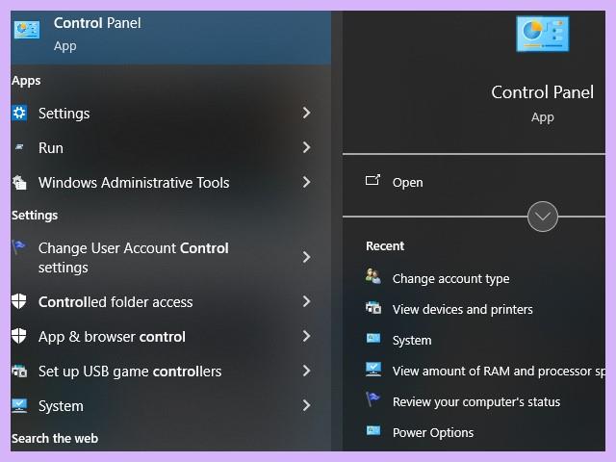Click the shield icon beside Controlled folder access

pyautogui.click(x=19, y=301)
